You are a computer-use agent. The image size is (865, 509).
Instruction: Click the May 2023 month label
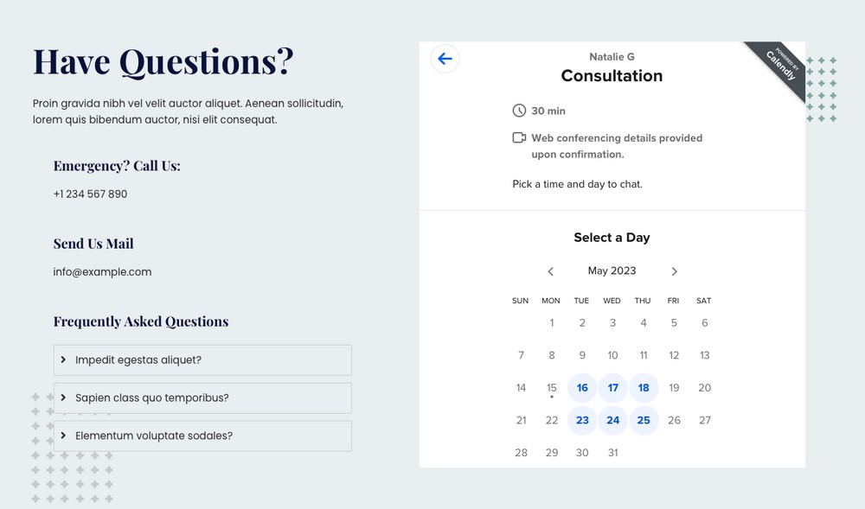pos(612,271)
